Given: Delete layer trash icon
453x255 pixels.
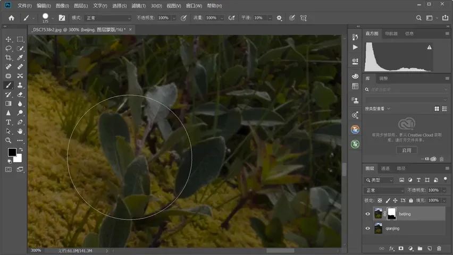Looking at the screenshot, I should point(439,248).
